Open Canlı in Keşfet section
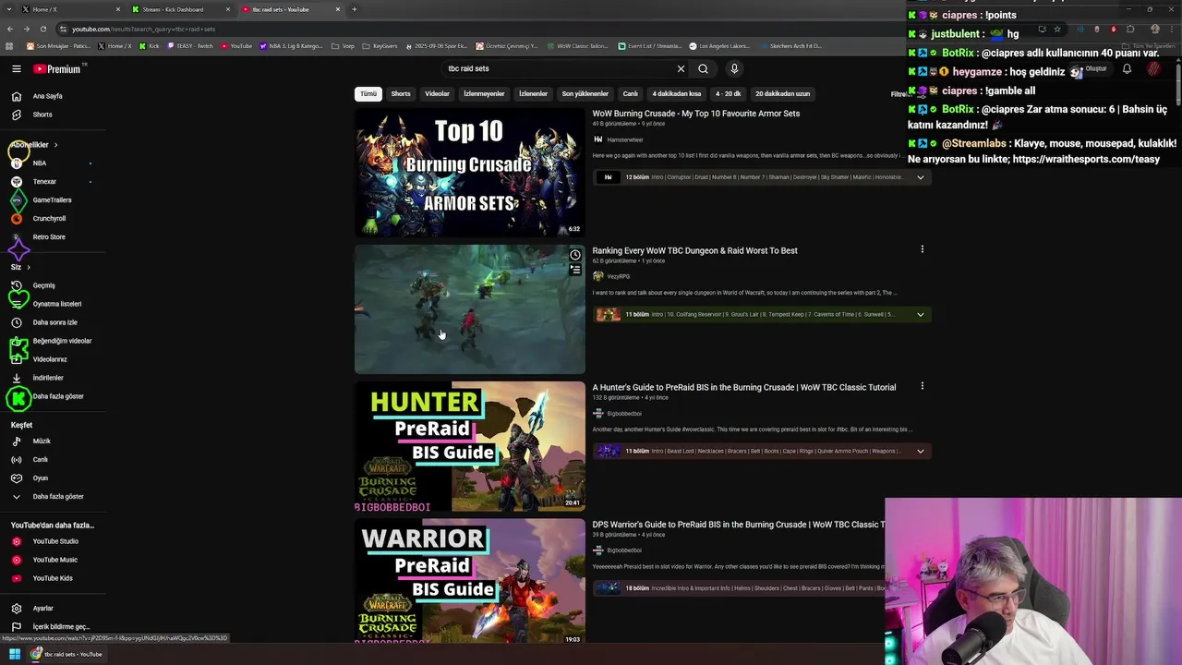 coord(41,460)
